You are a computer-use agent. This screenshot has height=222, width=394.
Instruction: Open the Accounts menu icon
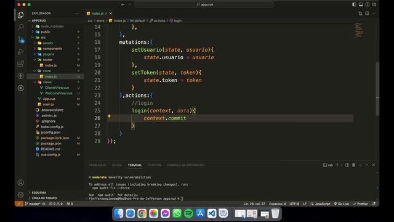21,183
